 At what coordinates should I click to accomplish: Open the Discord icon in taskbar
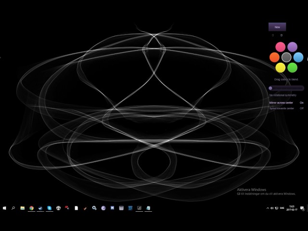point(112,208)
